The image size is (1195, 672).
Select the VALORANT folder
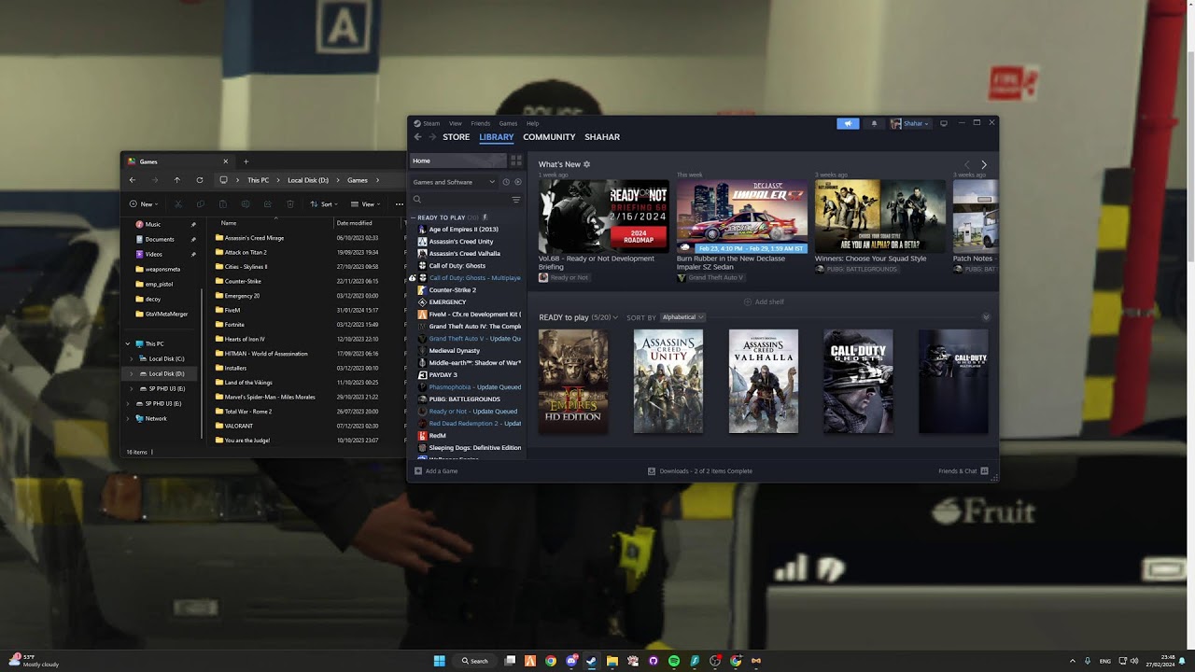232,426
